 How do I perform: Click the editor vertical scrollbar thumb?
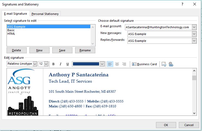[194, 78]
